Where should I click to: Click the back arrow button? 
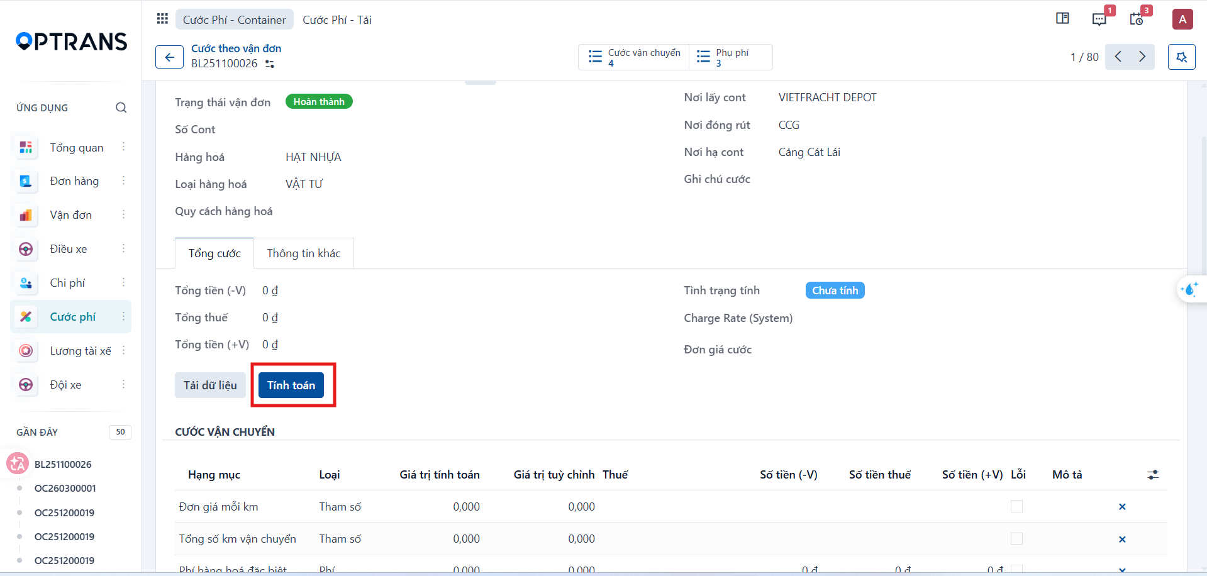click(169, 57)
